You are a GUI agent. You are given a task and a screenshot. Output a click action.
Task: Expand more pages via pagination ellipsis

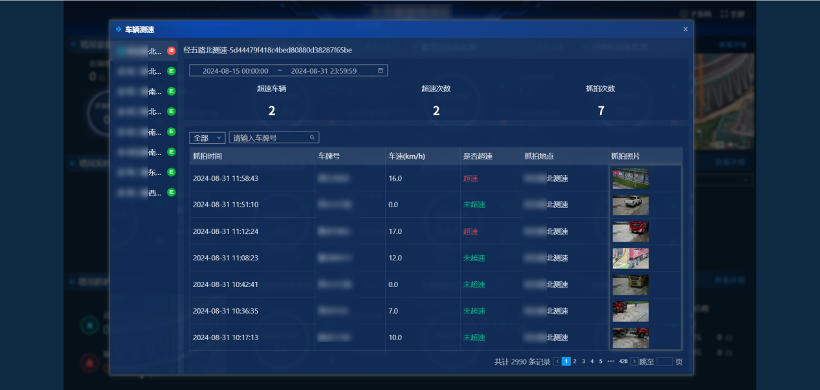coord(610,361)
